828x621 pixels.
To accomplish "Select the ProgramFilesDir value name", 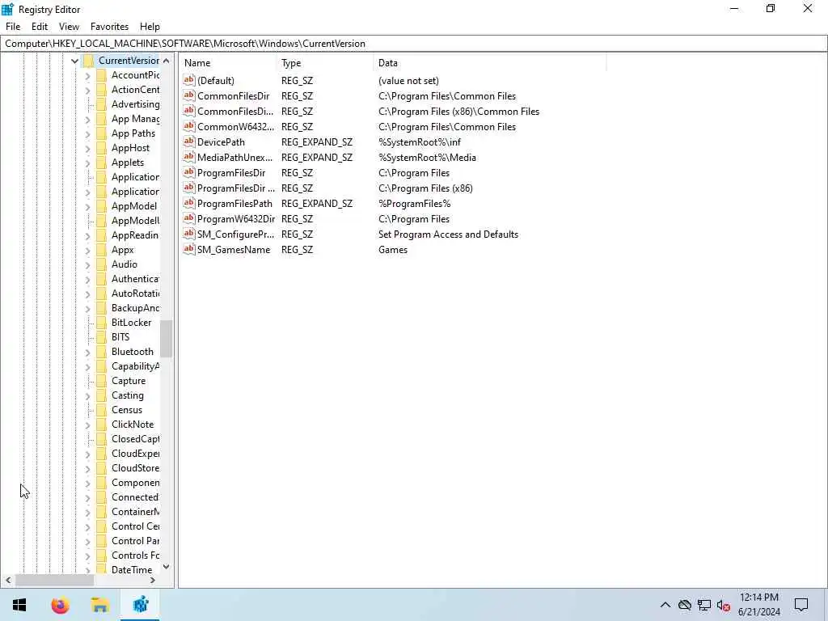I will [x=231, y=173].
